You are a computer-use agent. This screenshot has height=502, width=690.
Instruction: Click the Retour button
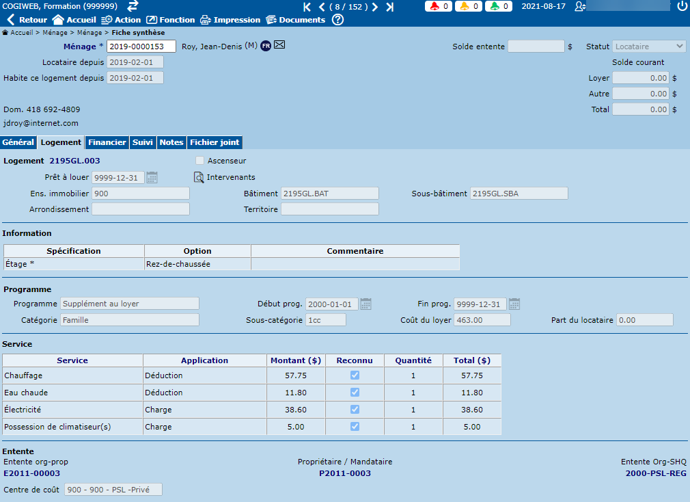[x=27, y=20]
